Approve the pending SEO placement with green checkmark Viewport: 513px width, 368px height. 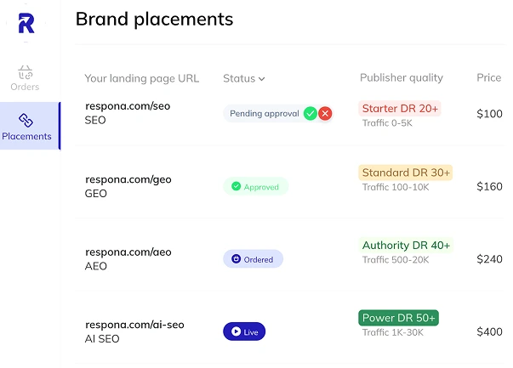pos(311,113)
